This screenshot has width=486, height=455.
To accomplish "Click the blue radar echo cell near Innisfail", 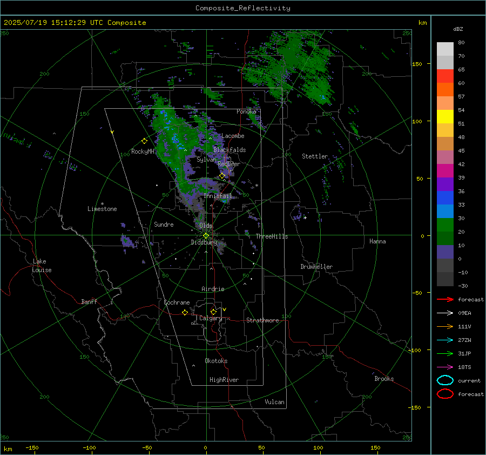I will coord(225,201).
